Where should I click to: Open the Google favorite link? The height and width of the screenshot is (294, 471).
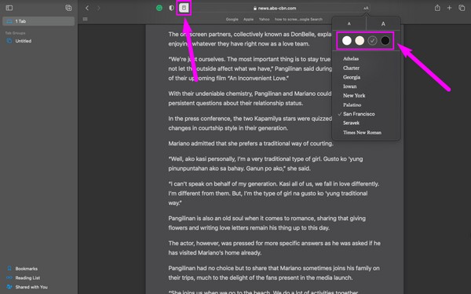tap(232, 19)
